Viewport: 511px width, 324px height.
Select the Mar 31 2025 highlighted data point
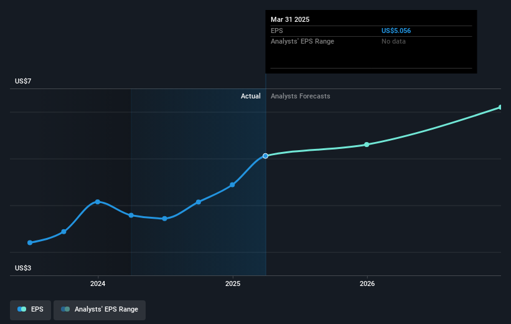(x=265, y=156)
